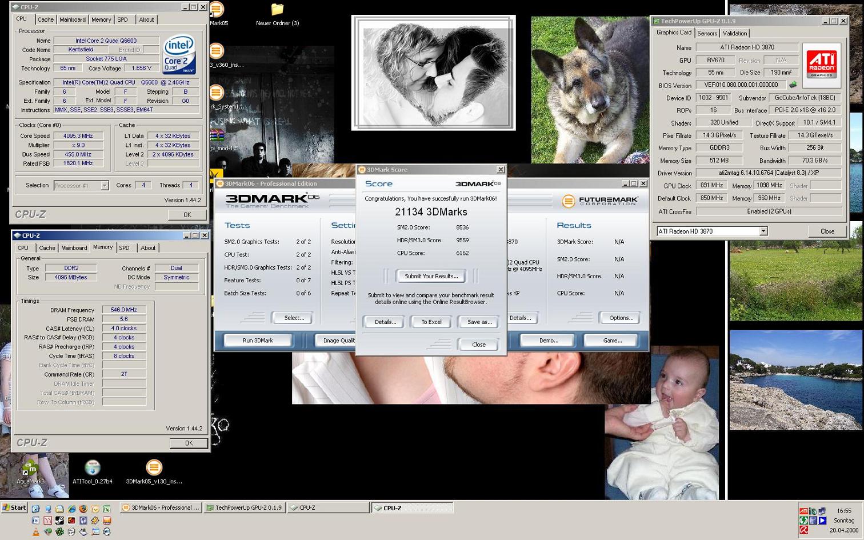
Task: Open the Processor #1 selection dropdown
Action: (x=104, y=185)
